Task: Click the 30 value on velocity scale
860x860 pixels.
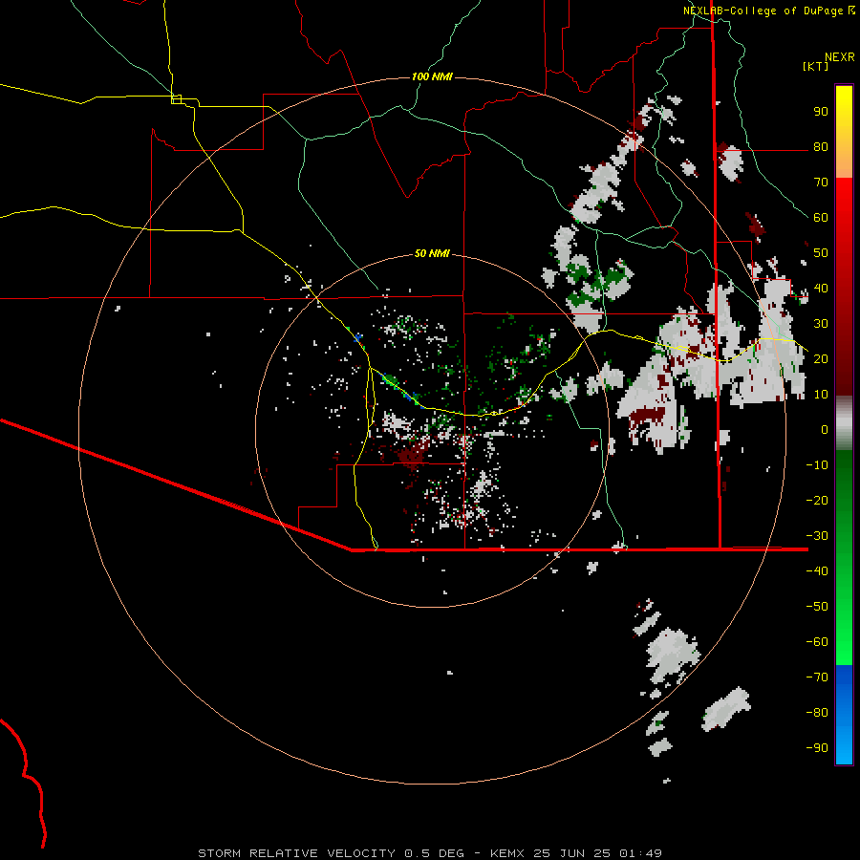Action: [821, 324]
